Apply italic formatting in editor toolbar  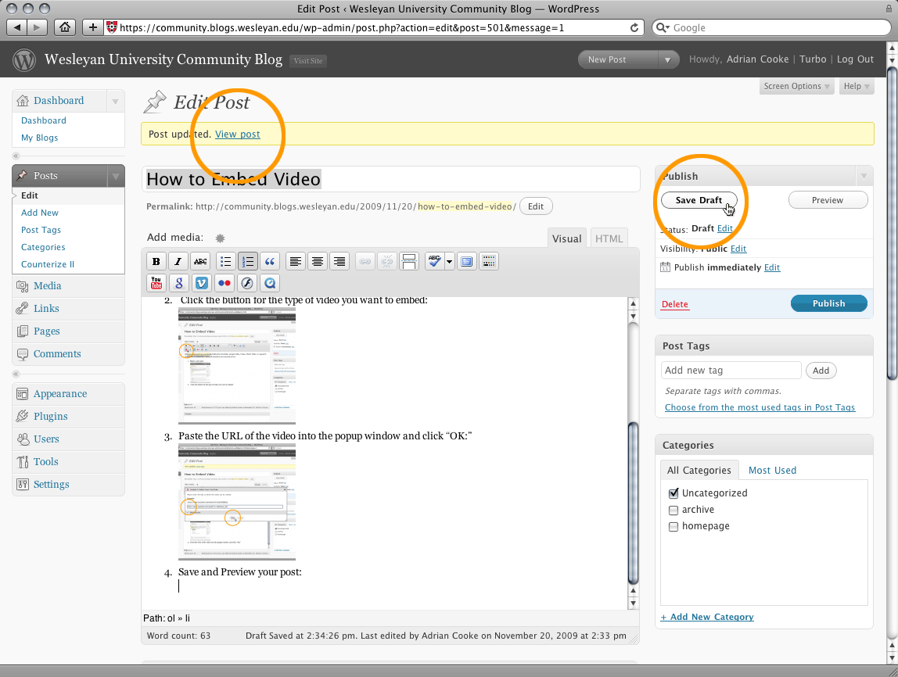click(x=178, y=262)
